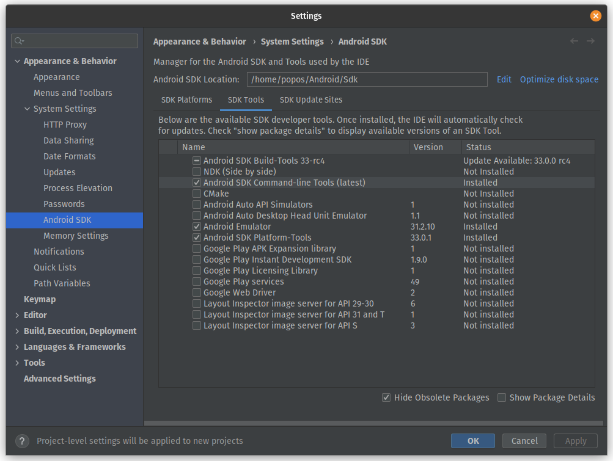The height and width of the screenshot is (461, 613).
Task: Sort by the Name column header
Action: coord(293,147)
